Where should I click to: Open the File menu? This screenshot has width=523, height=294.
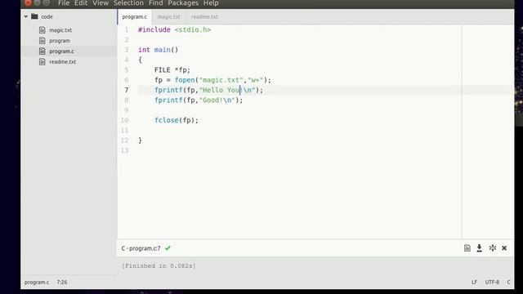click(64, 3)
